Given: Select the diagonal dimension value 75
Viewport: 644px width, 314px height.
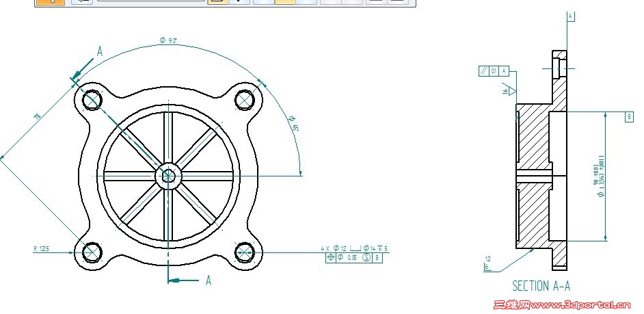Looking at the screenshot, I should tap(38, 117).
